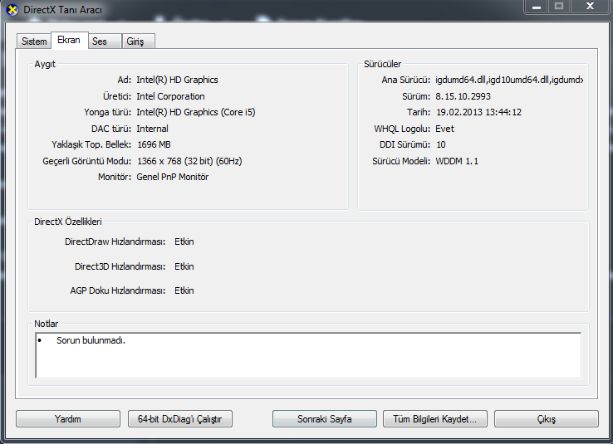Image resolution: width=613 pixels, height=444 pixels.
Task: Click the 'Aygıt' group heading
Action: point(45,64)
